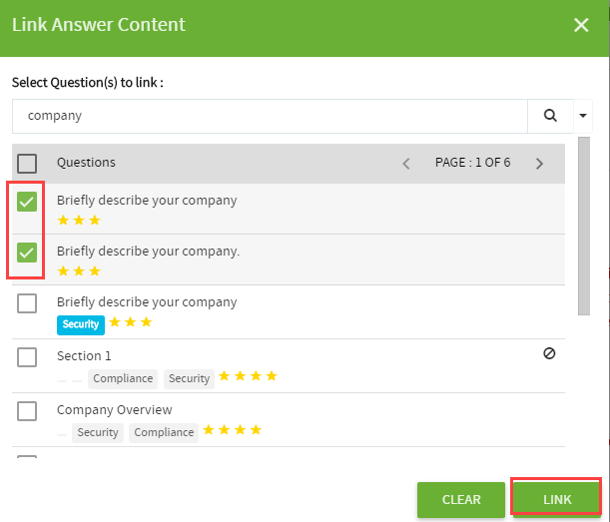Focus the search field containing 'company'
610x522 pixels.
270,116
